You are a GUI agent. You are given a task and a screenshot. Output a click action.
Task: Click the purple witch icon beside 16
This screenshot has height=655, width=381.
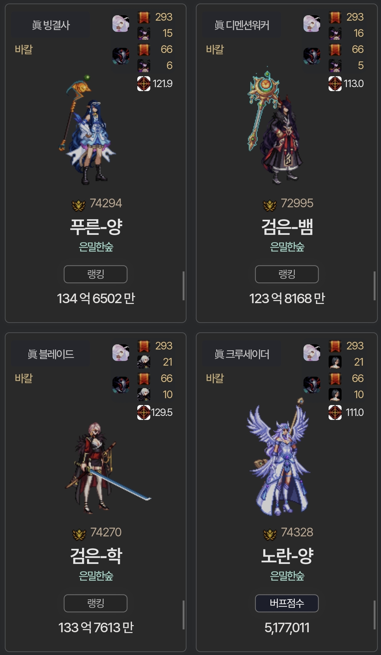(x=335, y=33)
